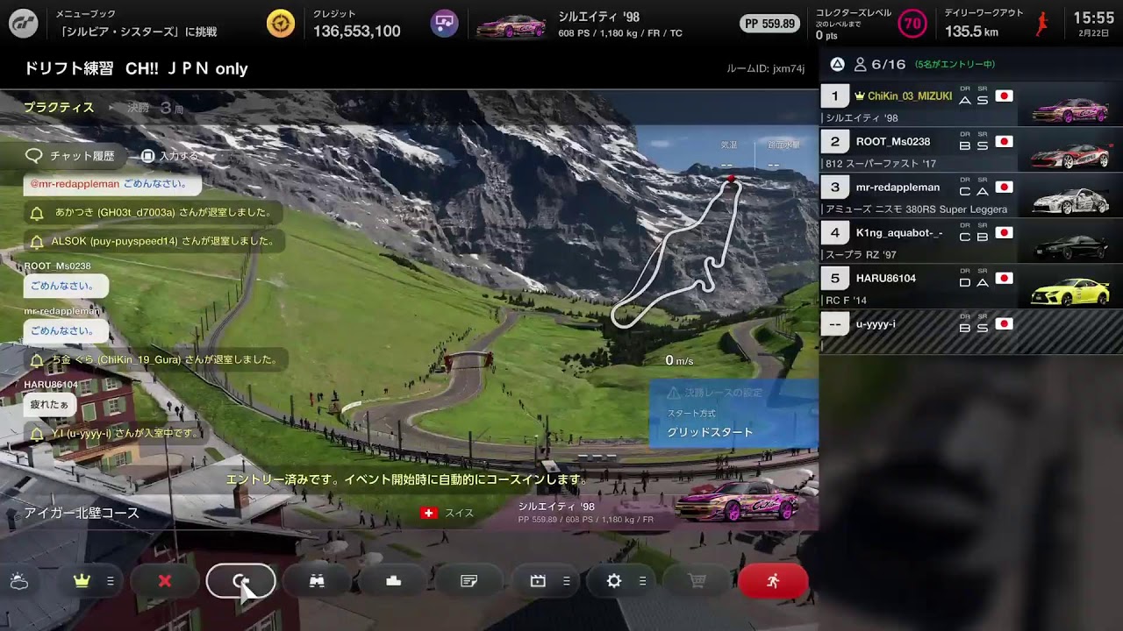
Task: Click the アイガー北壁コース course name
Action: click(82, 513)
